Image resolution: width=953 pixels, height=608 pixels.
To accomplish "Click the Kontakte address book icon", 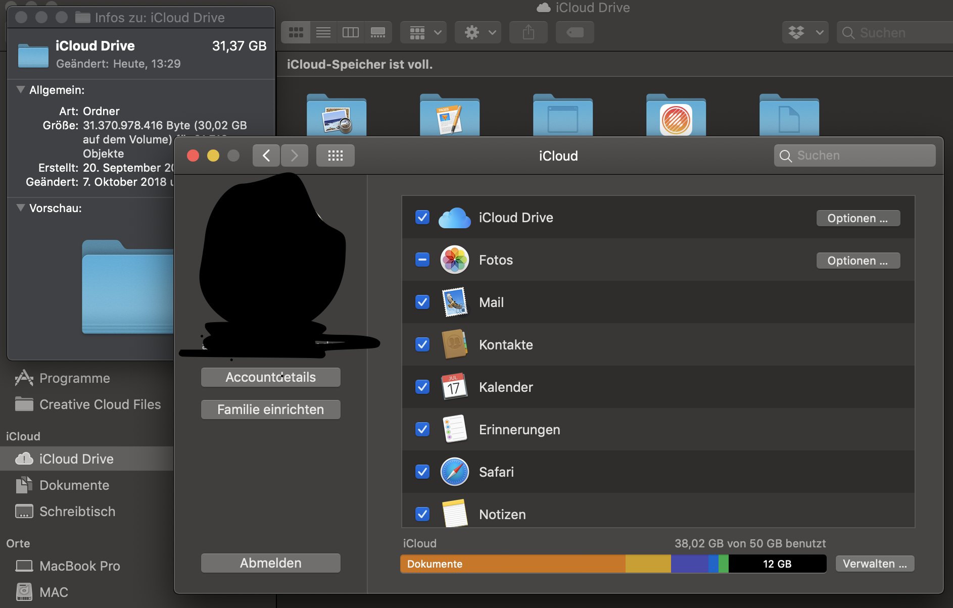I will click(455, 344).
